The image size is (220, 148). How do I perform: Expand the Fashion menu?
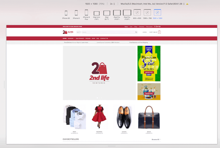[71, 38]
